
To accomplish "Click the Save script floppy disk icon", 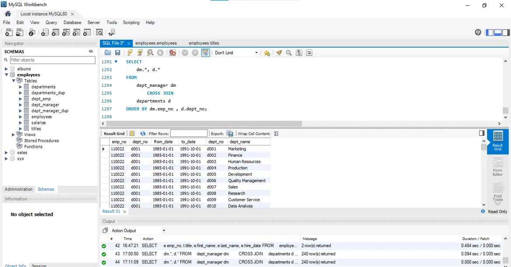I will [x=117, y=53].
